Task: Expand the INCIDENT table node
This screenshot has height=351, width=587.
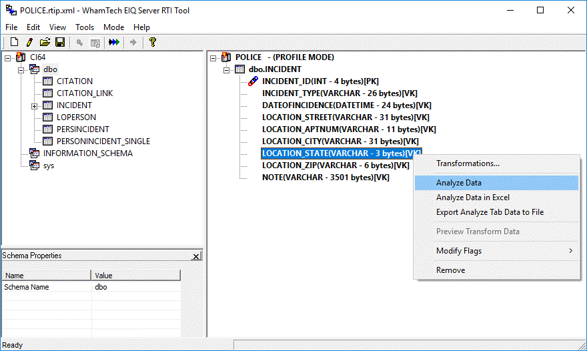Action: coord(35,106)
